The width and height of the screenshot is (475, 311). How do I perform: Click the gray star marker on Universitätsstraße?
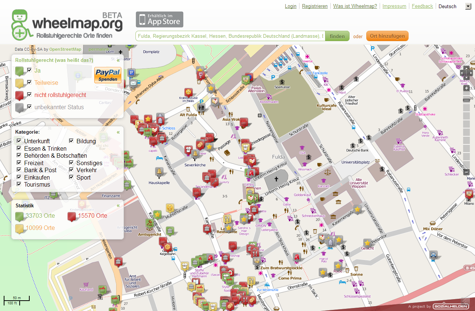pyautogui.click(x=357, y=210)
